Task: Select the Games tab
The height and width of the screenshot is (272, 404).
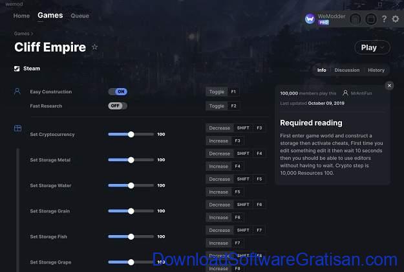Action: (x=50, y=16)
